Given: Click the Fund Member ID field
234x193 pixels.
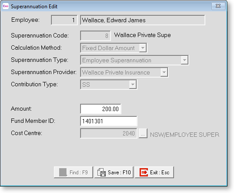Looking at the screenshot, I should (109, 121).
